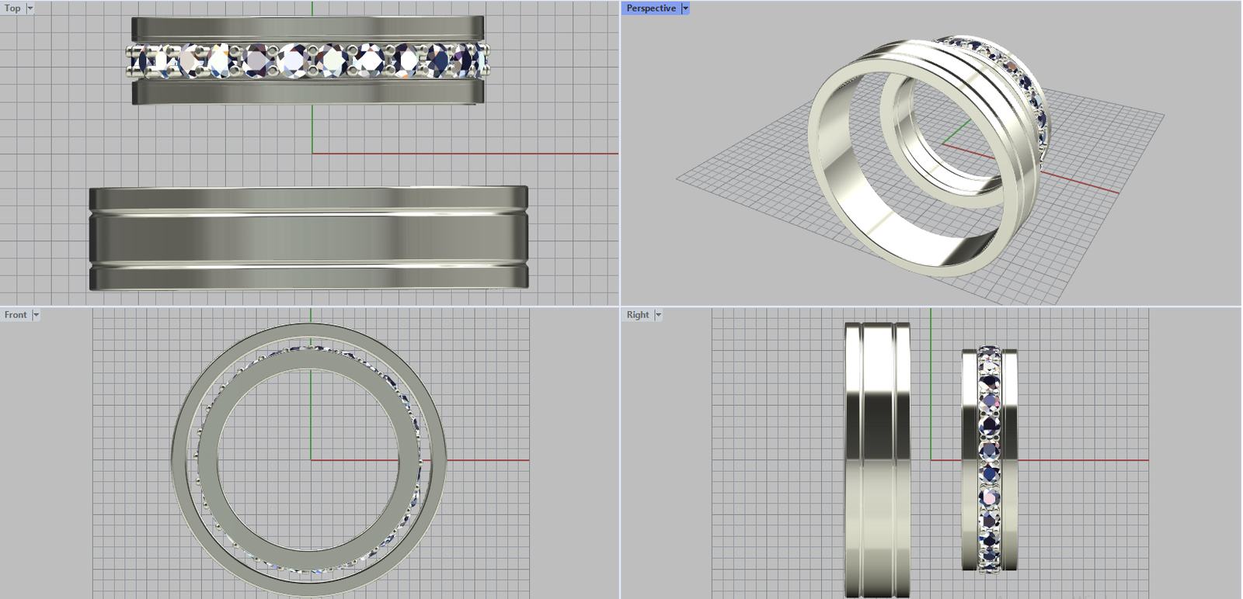Select the plain grooved band in Top viewport
Screen dimensions: 1243x599
[308, 238]
